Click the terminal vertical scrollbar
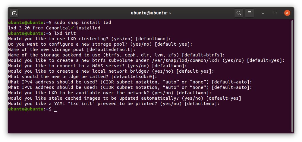Viewport: 302px width, 142px height. (x=292, y=75)
